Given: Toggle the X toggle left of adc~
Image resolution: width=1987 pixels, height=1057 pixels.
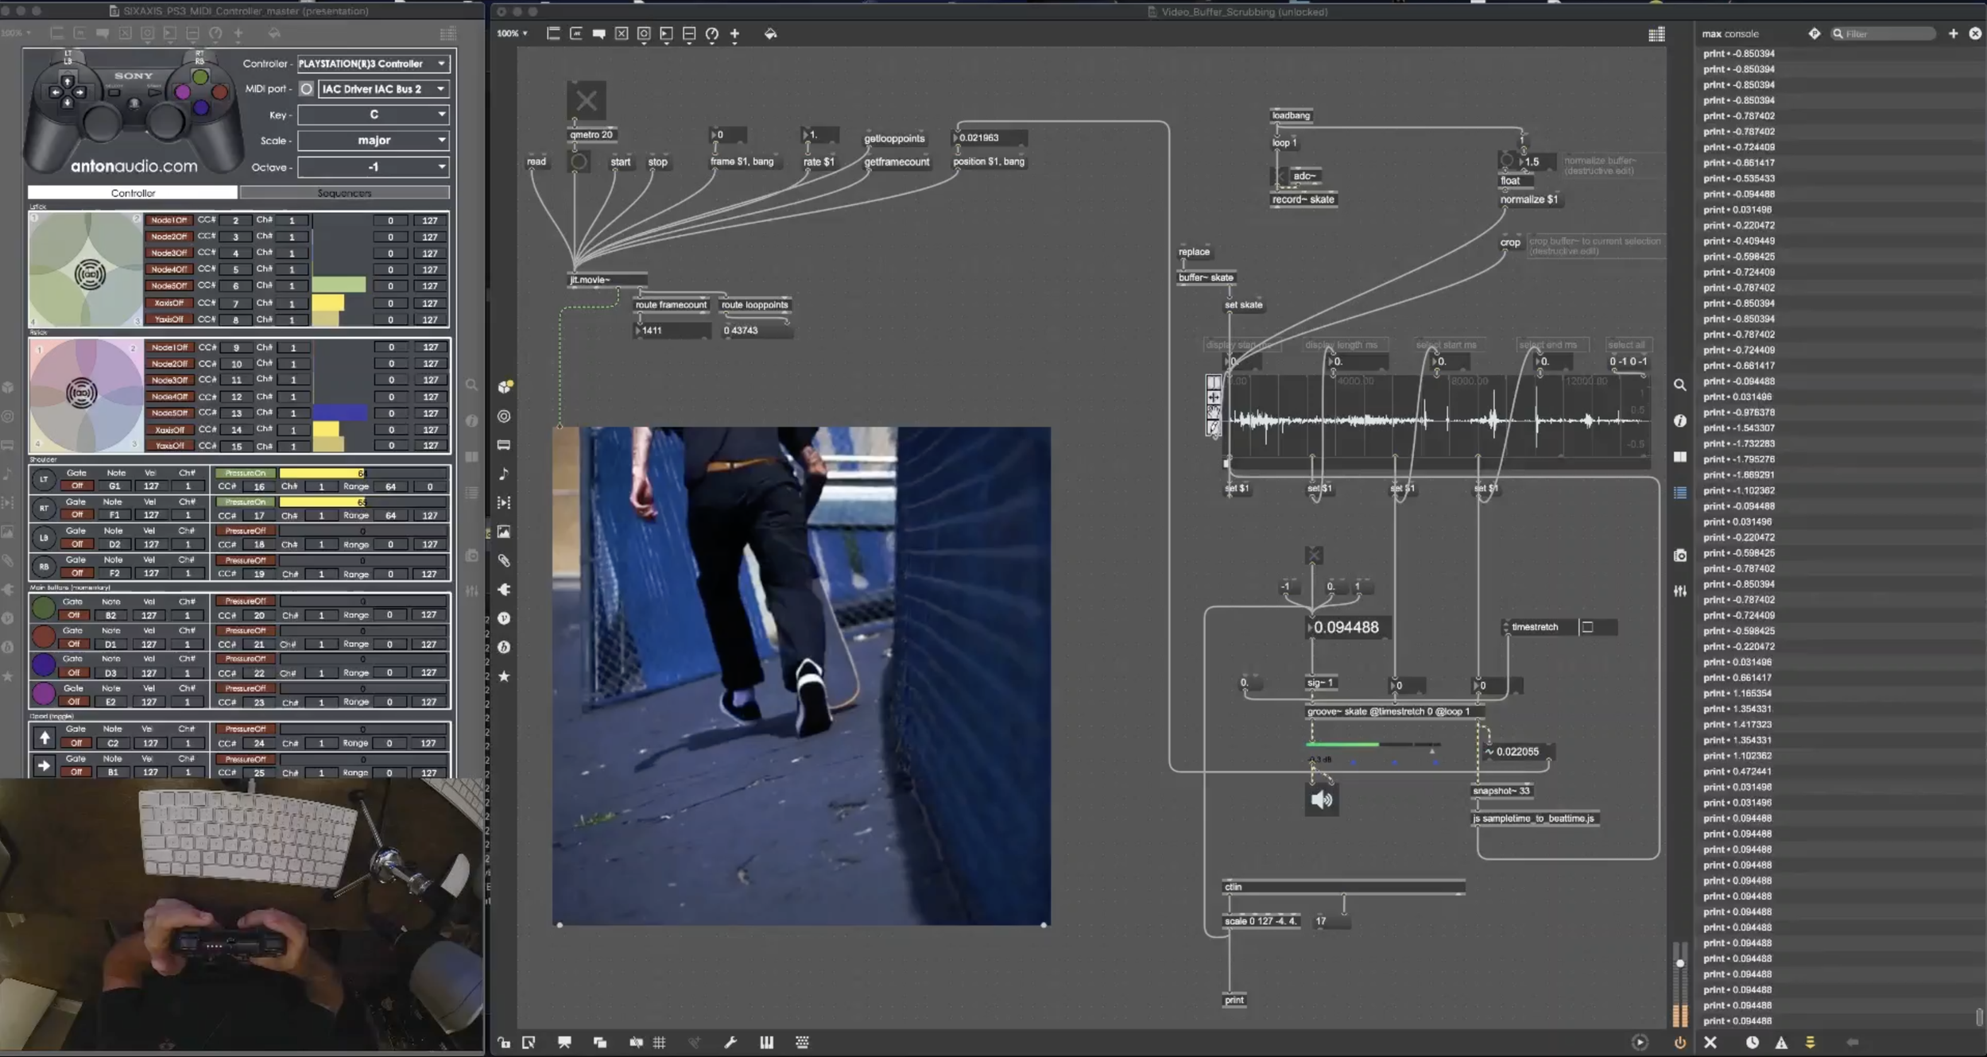Looking at the screenshot, I should point(1279,176).
